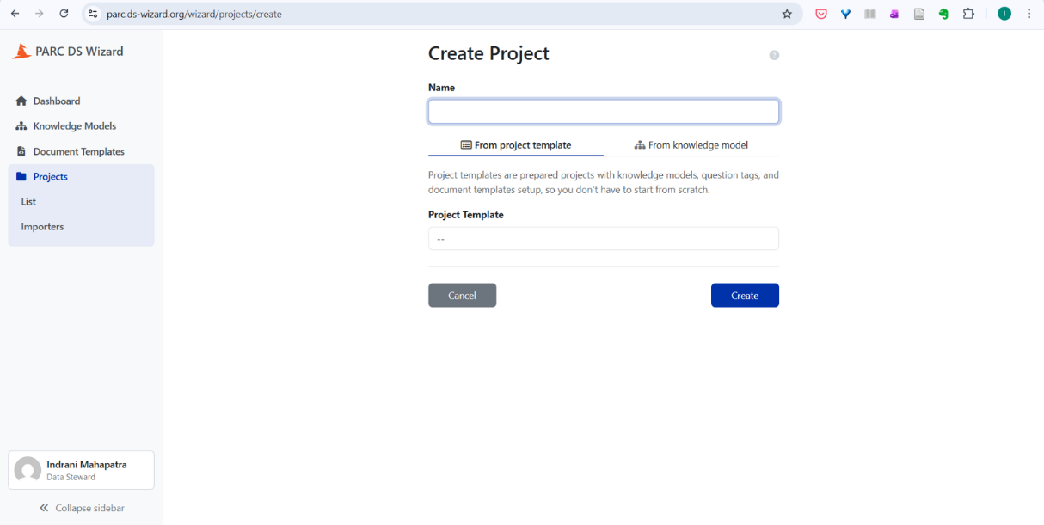Focus the project Name input field

[x=603, y=112]
